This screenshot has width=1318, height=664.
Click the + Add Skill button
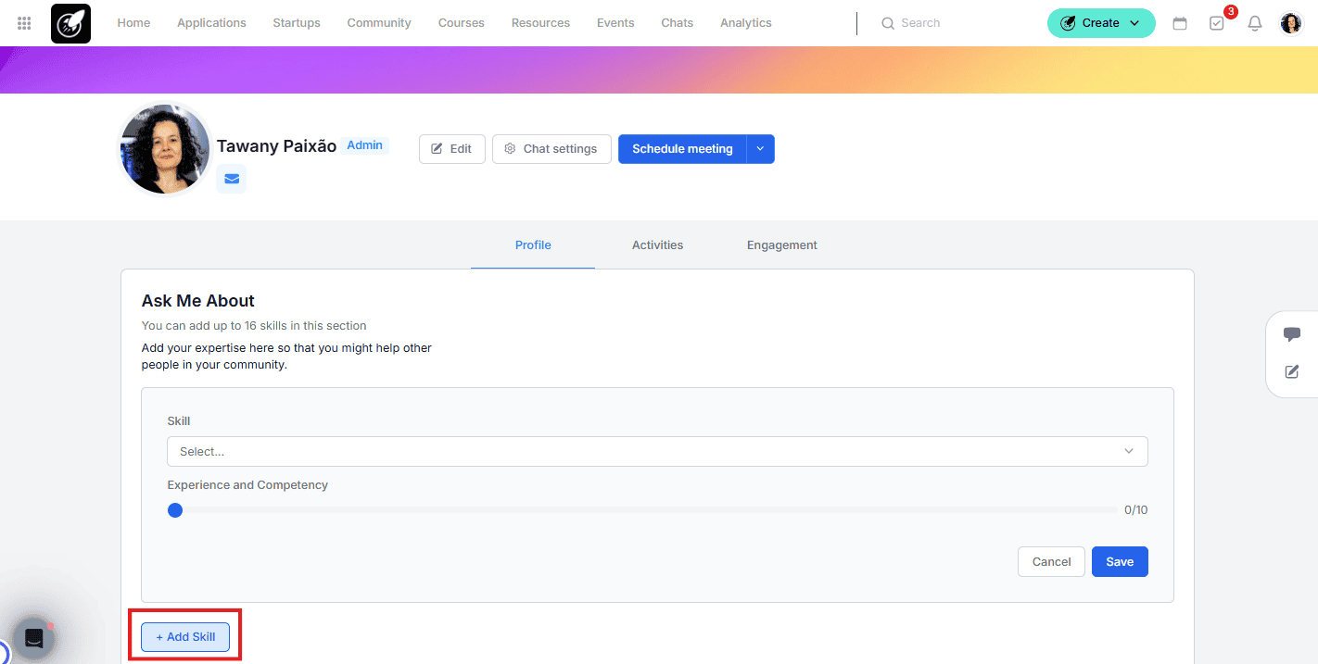[x=185, y=637]
